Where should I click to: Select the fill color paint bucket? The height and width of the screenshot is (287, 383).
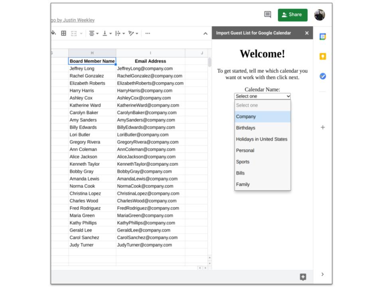point(53,33)
